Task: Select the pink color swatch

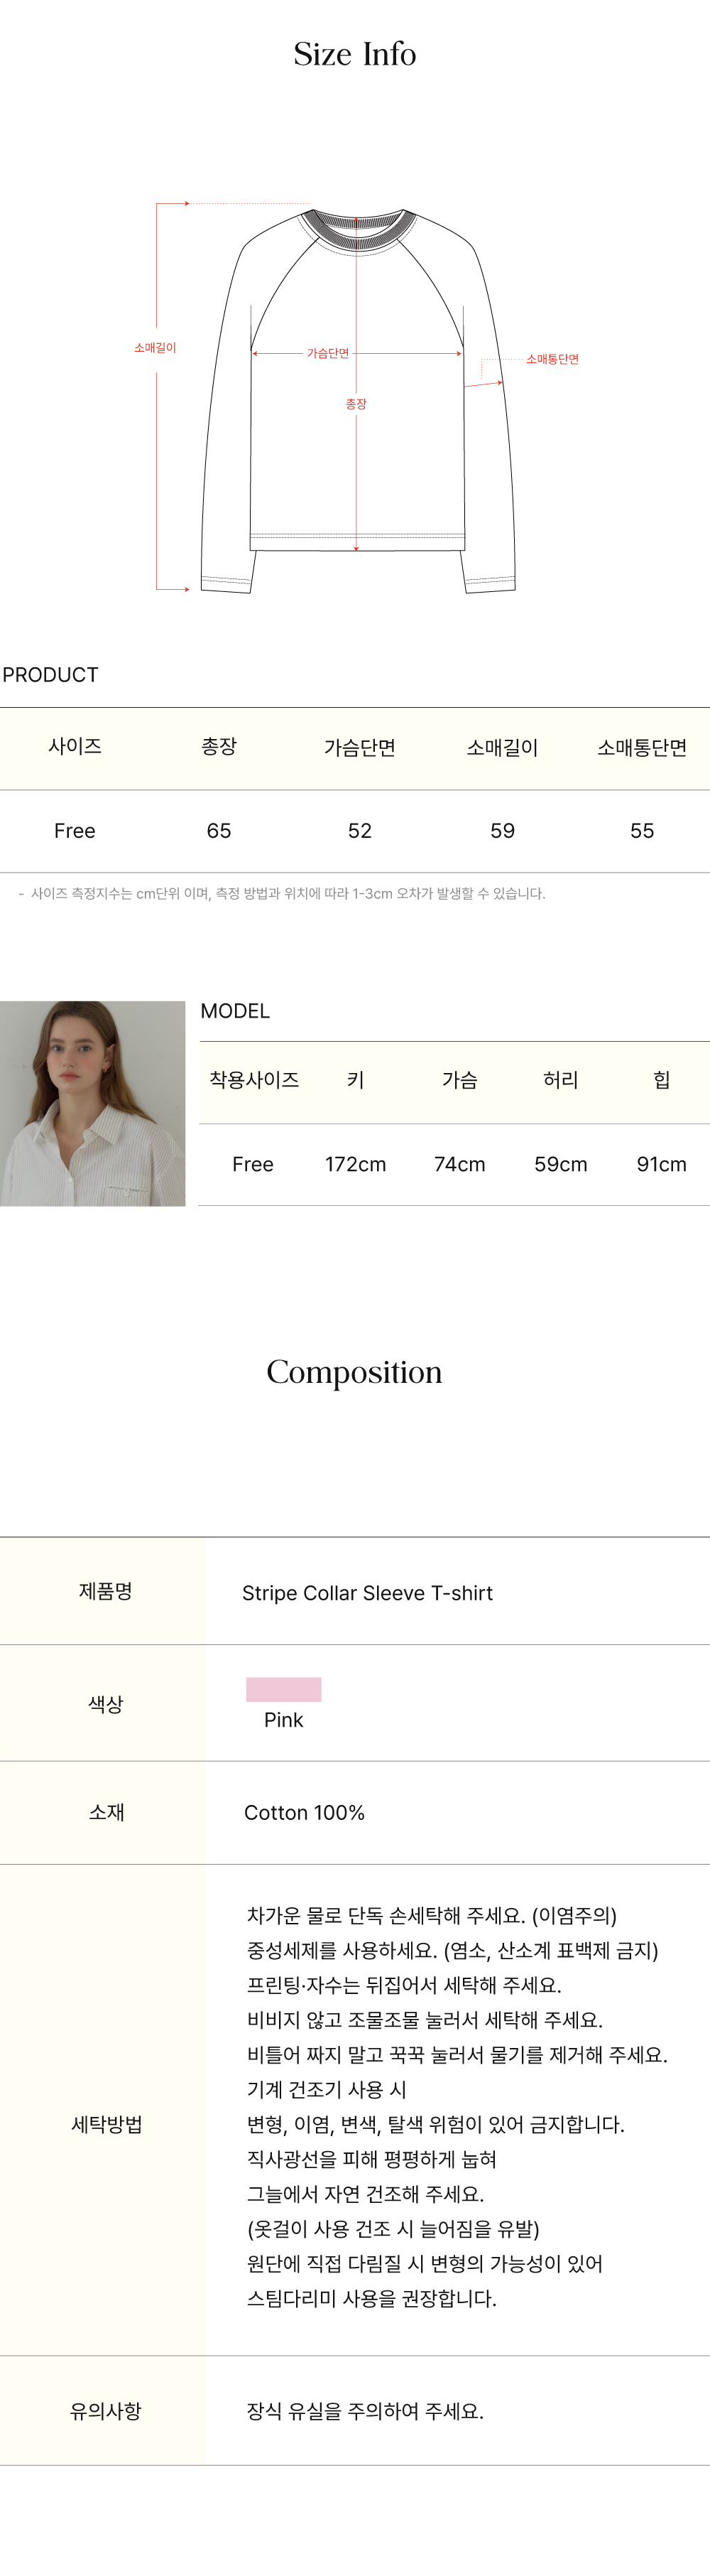Action: (x=283, y=1689)
